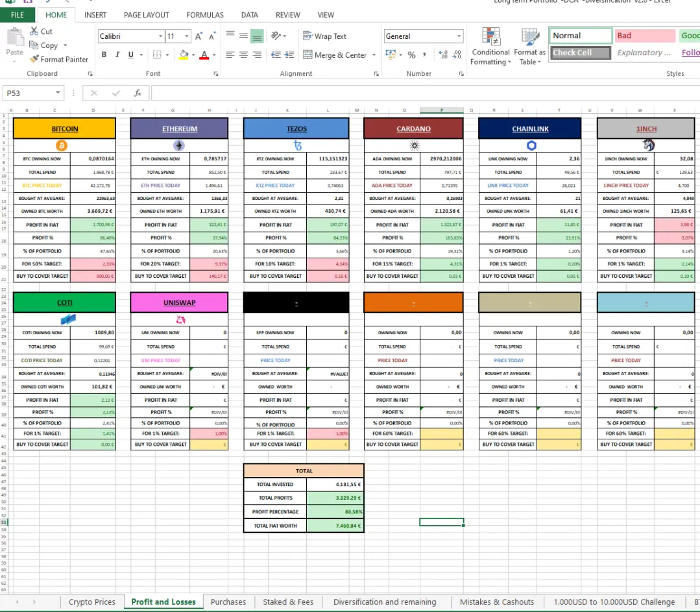Switch to the REVIEW ribbon tab

click(x=288, y=15)
